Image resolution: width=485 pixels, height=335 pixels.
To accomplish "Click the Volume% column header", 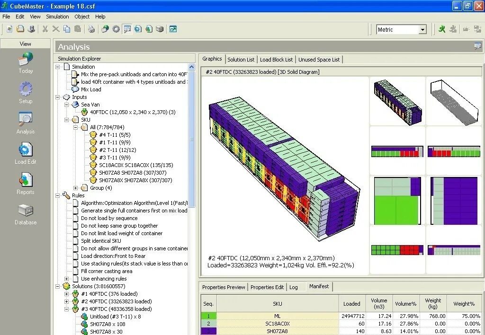I will (x=406, y=304).
